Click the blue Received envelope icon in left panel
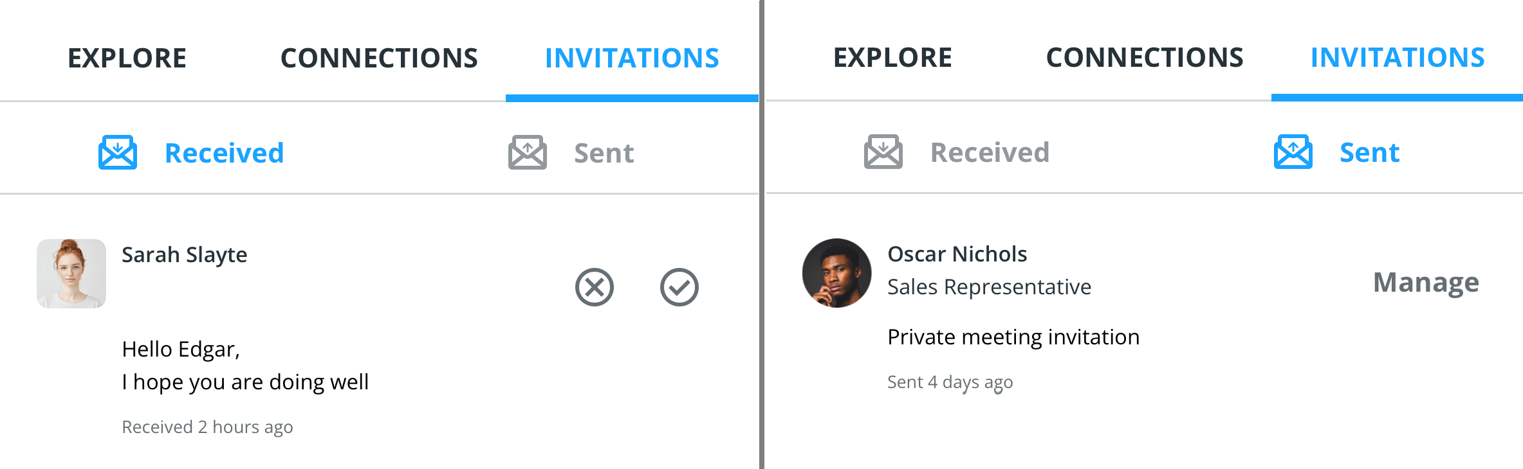The width and height of the screenshot is (1523, 469). pyautogui.click(x=118, y=152)
